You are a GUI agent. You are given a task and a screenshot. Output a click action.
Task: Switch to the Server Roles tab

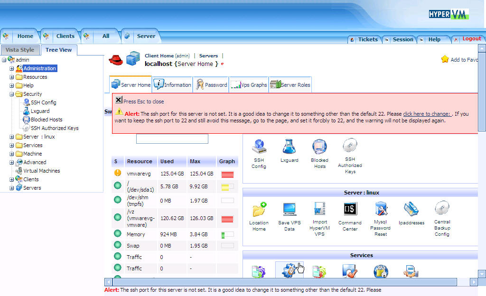click(290, 85)
